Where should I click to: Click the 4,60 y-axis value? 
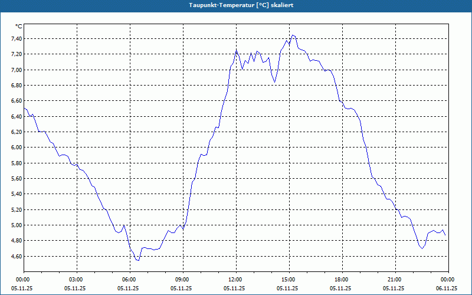[17, 257]
